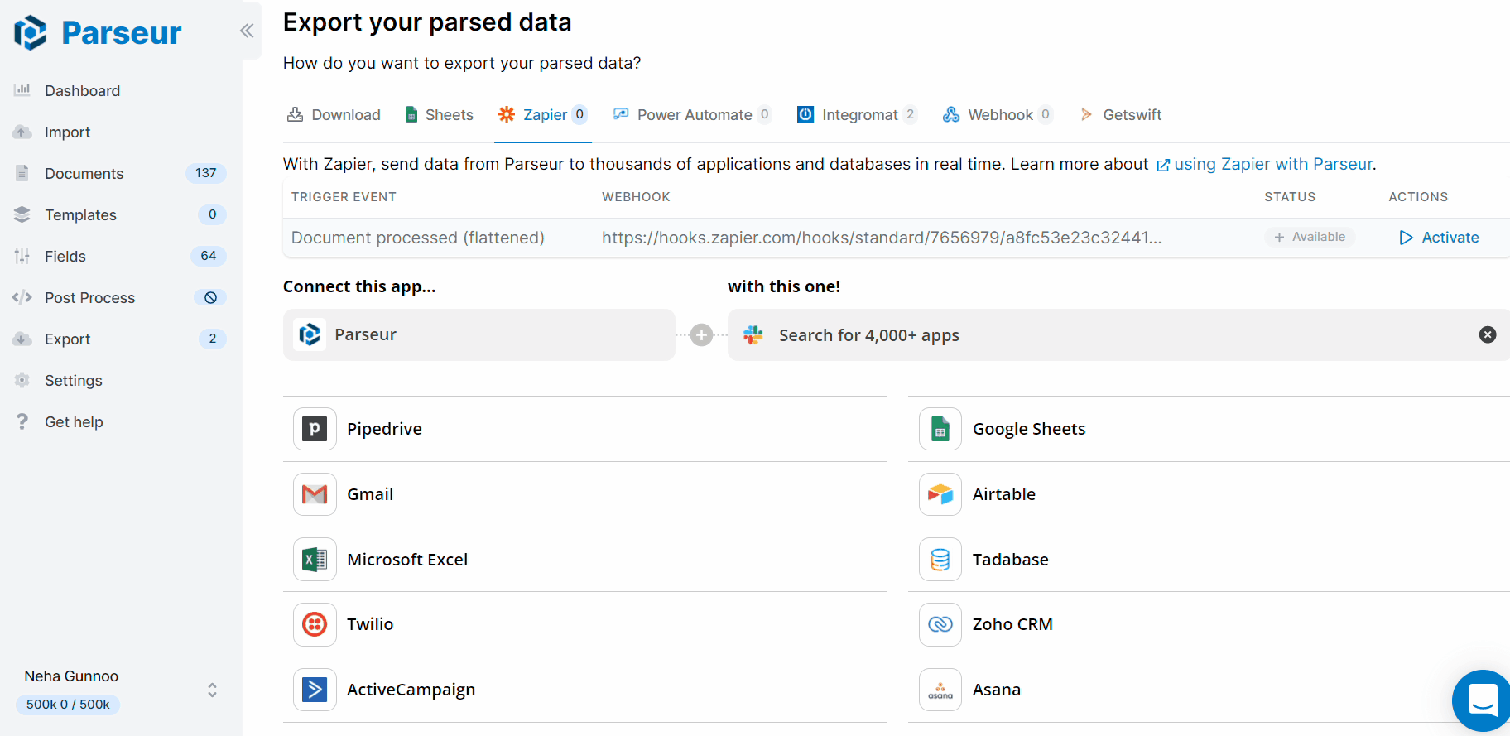Switch to the Download tab
This screenshot has width=1510, height=736.
point(334,115)
